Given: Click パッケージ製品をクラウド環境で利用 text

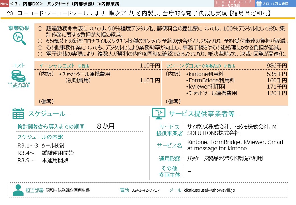Looking at the screenshot, I should (225, 158).
